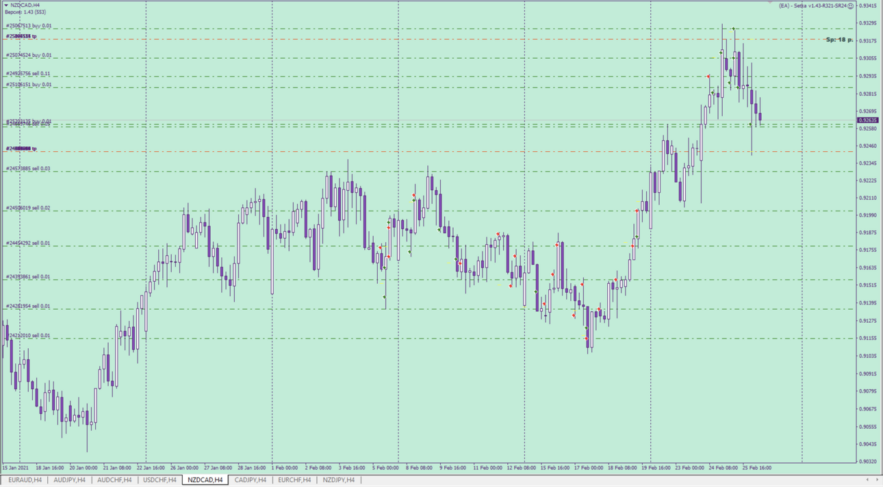Click the current price label 0.92635
Viewport: 883px width, 487px height.
(x=868, y=120)
